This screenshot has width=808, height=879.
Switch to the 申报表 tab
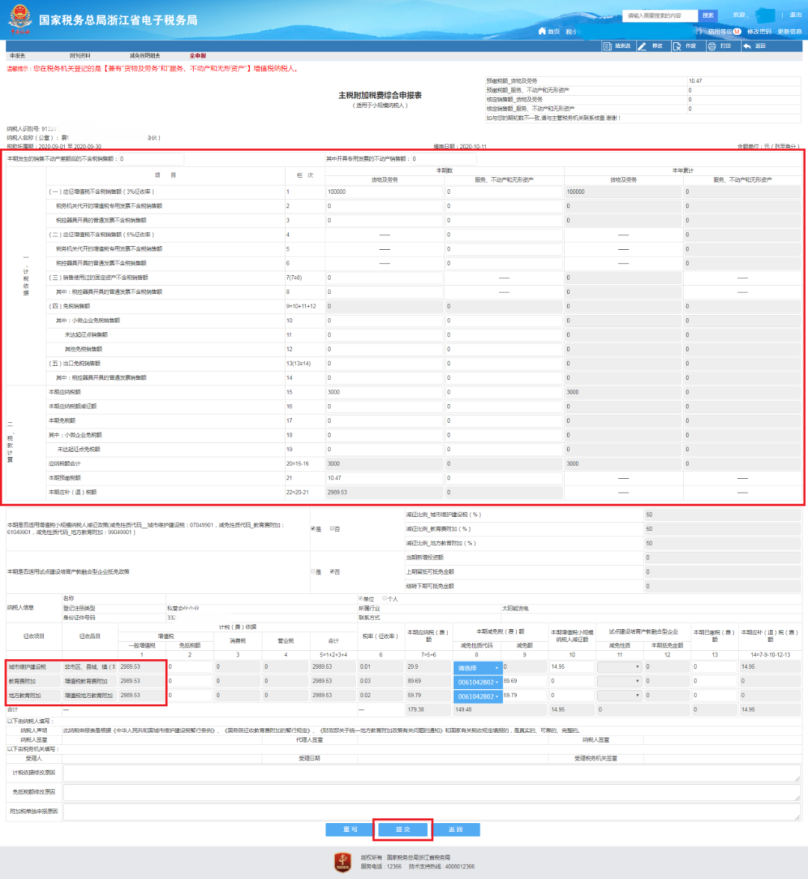[17, 56]
